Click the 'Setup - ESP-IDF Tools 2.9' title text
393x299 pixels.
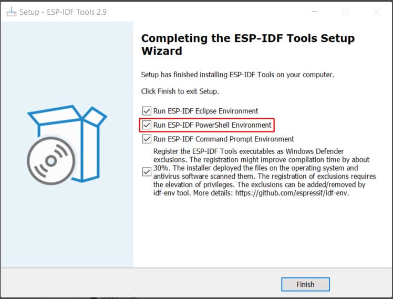pos(63,12)
